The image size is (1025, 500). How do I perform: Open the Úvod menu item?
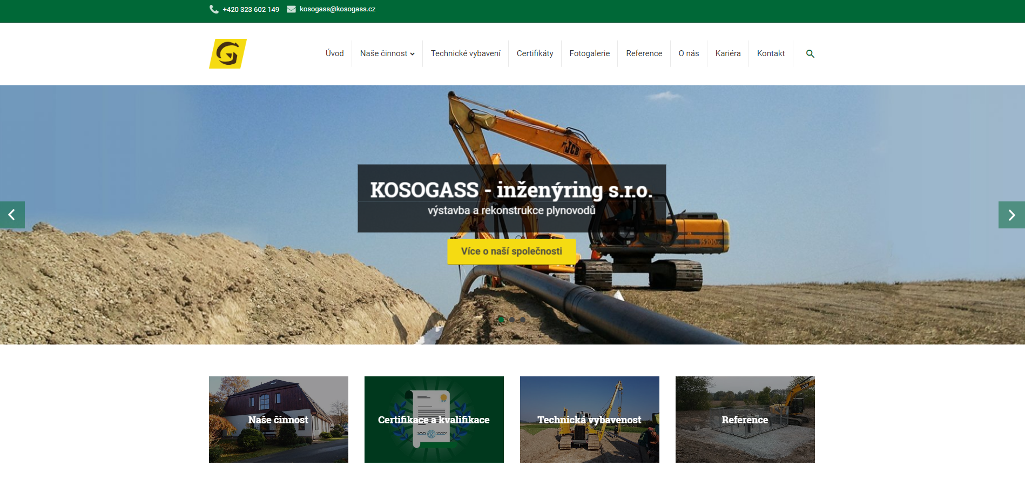click(335, 53)
